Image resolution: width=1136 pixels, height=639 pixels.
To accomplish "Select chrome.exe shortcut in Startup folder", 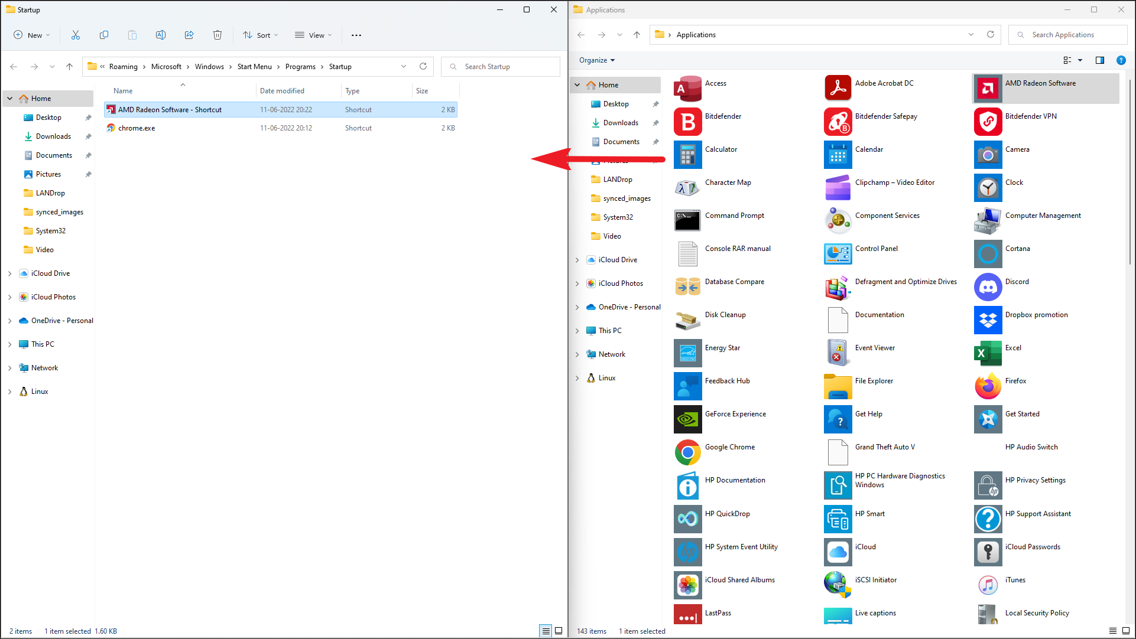I will (281, 128).
